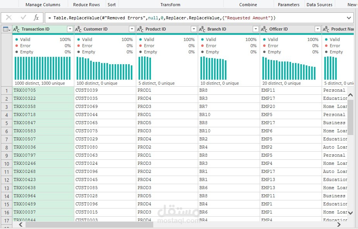The height and width of the screenshot is (229, 358).
Task: Click the Transform ribbon group label
Action: (x=170, y=5)
